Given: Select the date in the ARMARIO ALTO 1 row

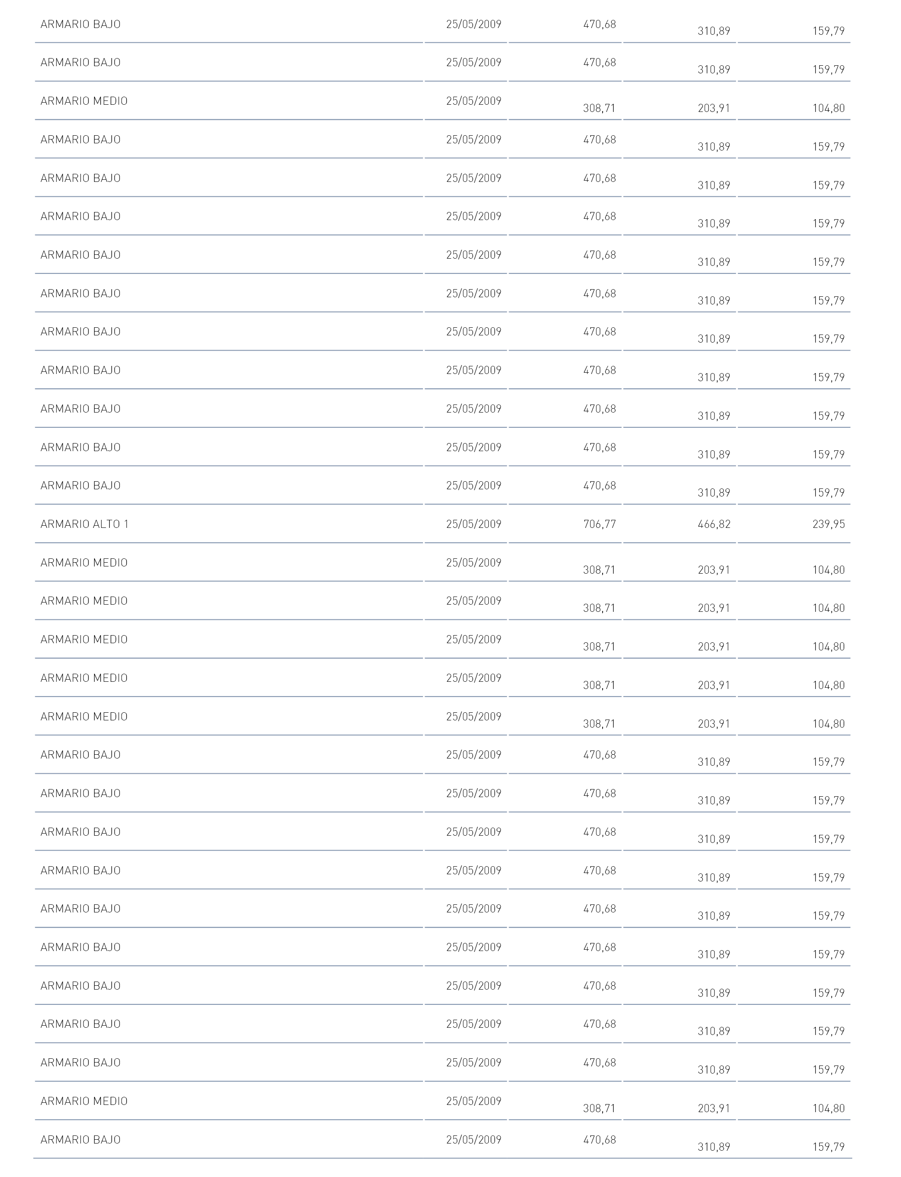Looking at the screenshot, I should (473, 524).
